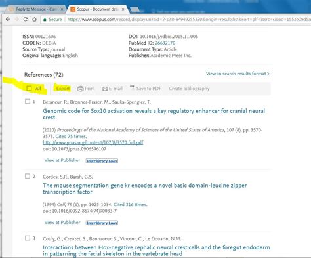
Task: Open View in search results format
Action: coord(238,74)
